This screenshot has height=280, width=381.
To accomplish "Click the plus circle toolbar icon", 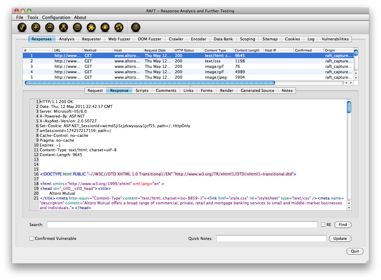I will tap(36, 27).
